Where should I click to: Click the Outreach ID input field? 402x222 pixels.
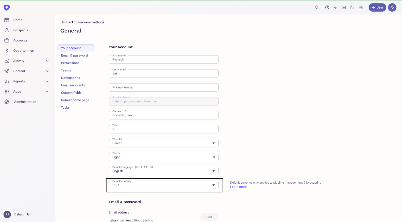coord(164,115)
